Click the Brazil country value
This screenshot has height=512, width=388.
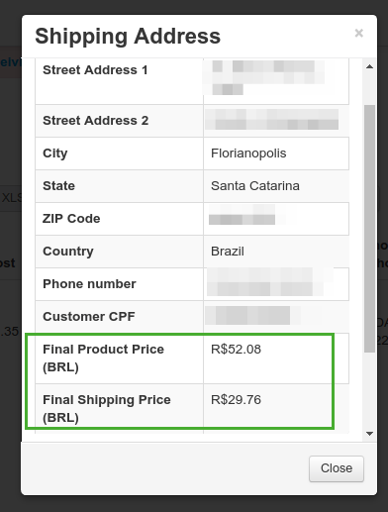coord(228,252)
